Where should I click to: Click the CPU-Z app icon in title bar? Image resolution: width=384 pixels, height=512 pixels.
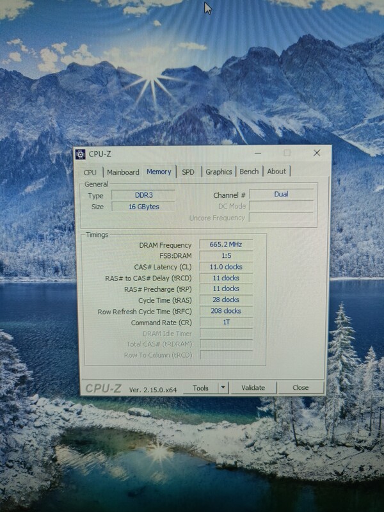[x=81, y=154]
